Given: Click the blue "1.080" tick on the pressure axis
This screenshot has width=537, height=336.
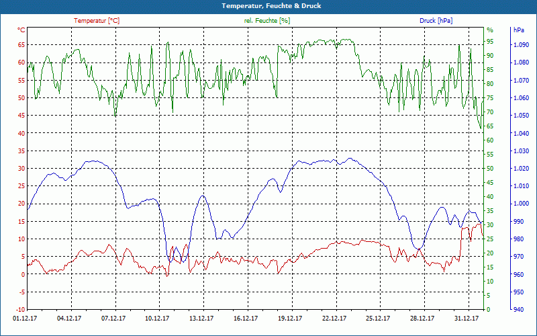Looking at the screenshot, I should point(522,62).
